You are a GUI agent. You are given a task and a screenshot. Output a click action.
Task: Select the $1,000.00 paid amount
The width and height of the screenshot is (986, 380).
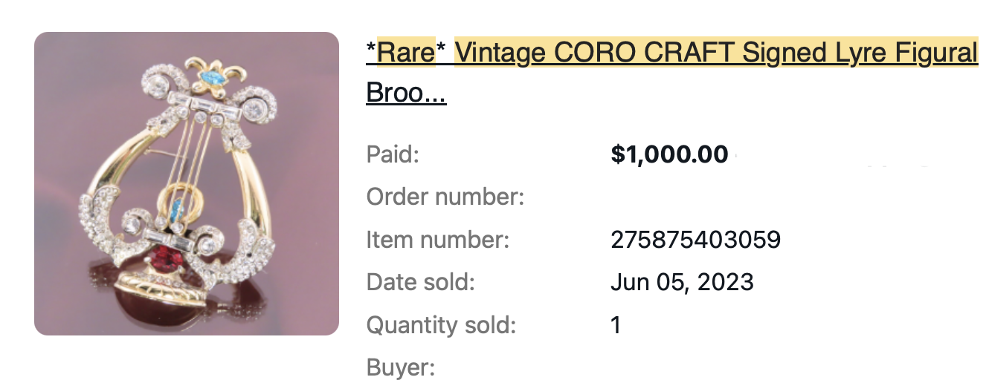coord(669,154)
